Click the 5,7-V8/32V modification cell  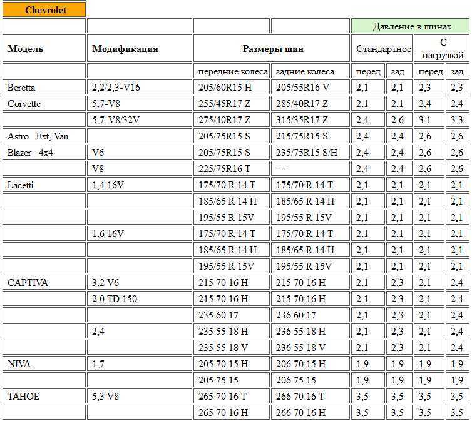(x=140, y=120)
